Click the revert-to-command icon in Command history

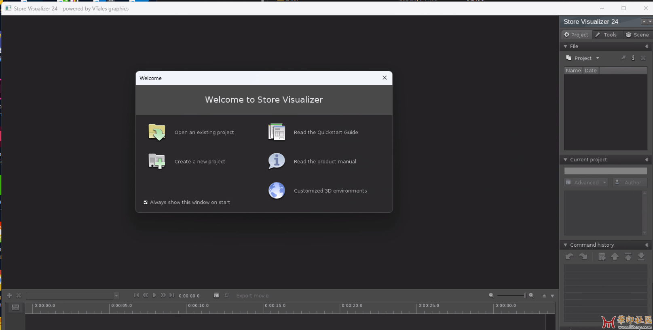(602, 256)
